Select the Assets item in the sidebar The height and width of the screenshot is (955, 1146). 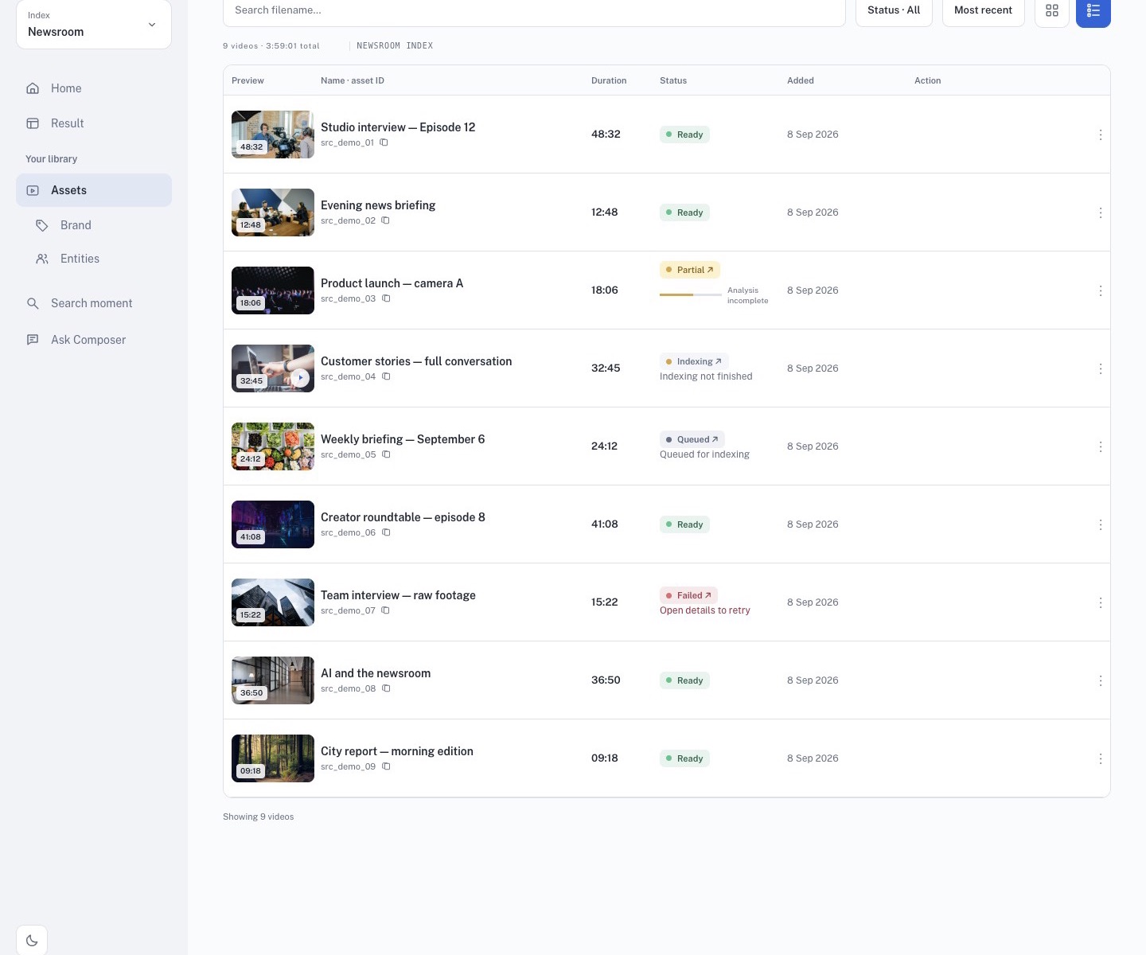94,190
